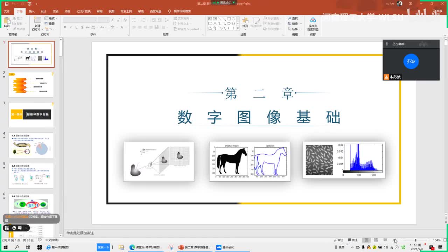Increase font size with the larger A

[x=113, y=20]
